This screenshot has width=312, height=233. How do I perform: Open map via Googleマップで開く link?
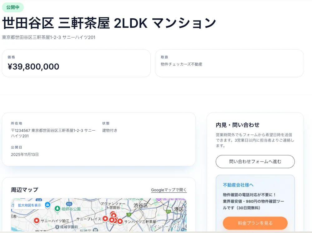coord(169,190)
